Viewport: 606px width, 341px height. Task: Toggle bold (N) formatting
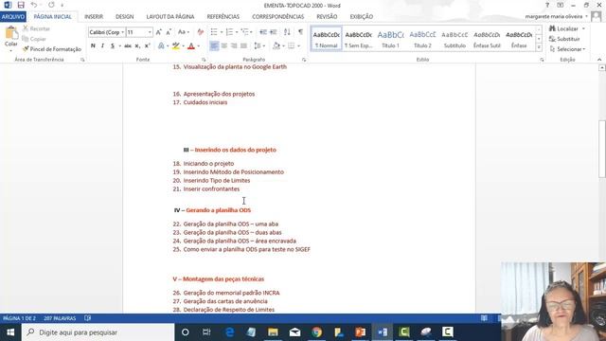point(93,46)
